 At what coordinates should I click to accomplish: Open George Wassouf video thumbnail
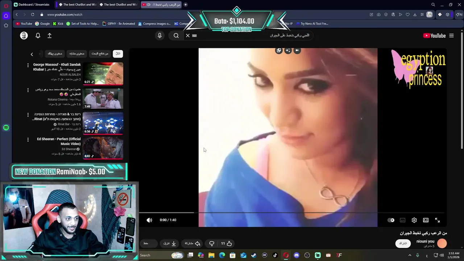103,73
